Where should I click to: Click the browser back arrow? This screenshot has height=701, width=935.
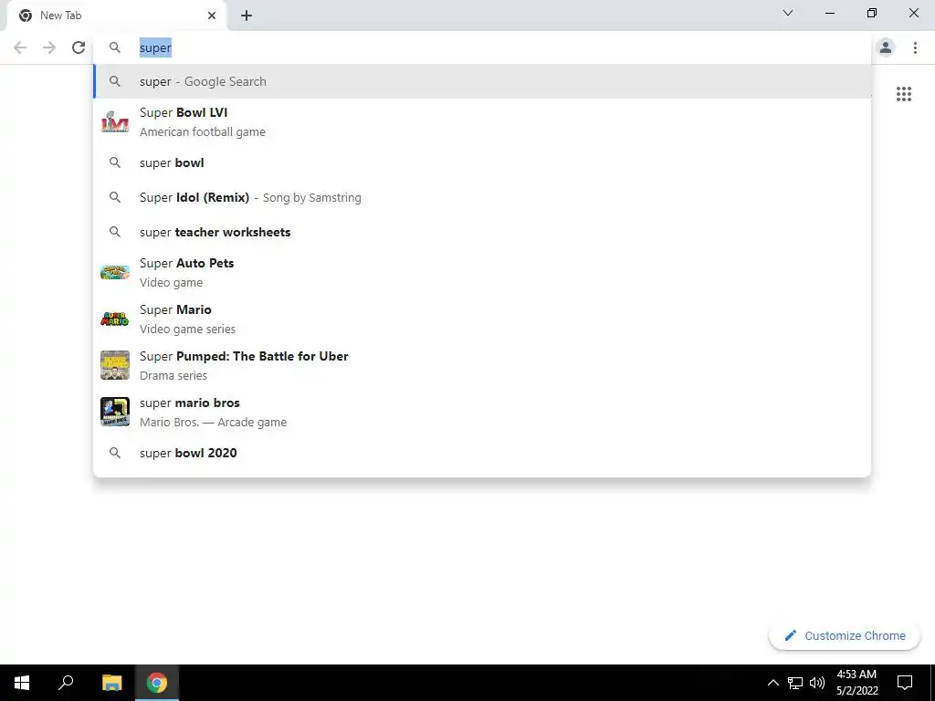pyautogui.click(x=20, y=47)
